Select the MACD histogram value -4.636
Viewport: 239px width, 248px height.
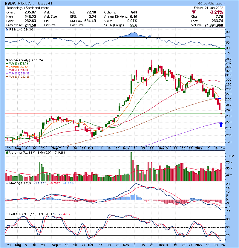point(68,183)
